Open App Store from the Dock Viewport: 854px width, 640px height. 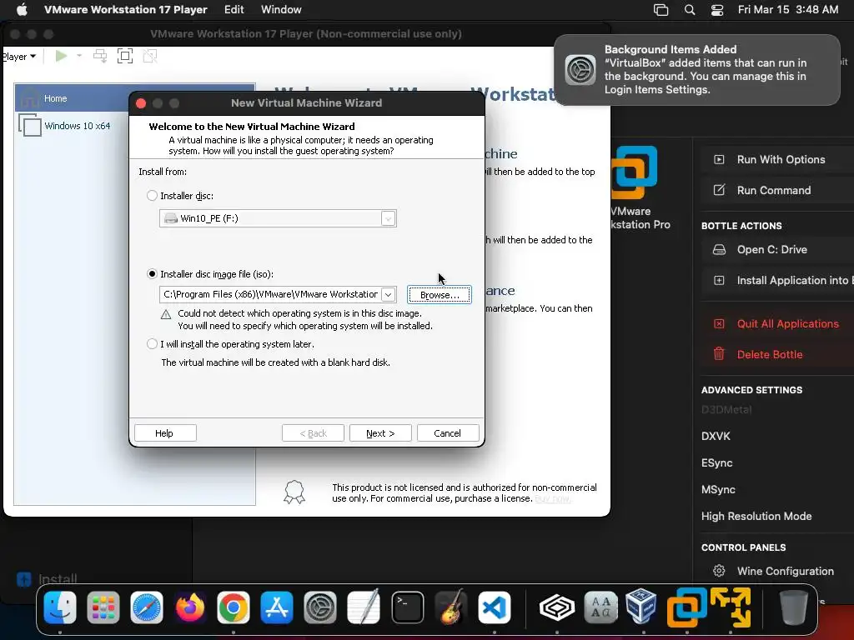277,607
